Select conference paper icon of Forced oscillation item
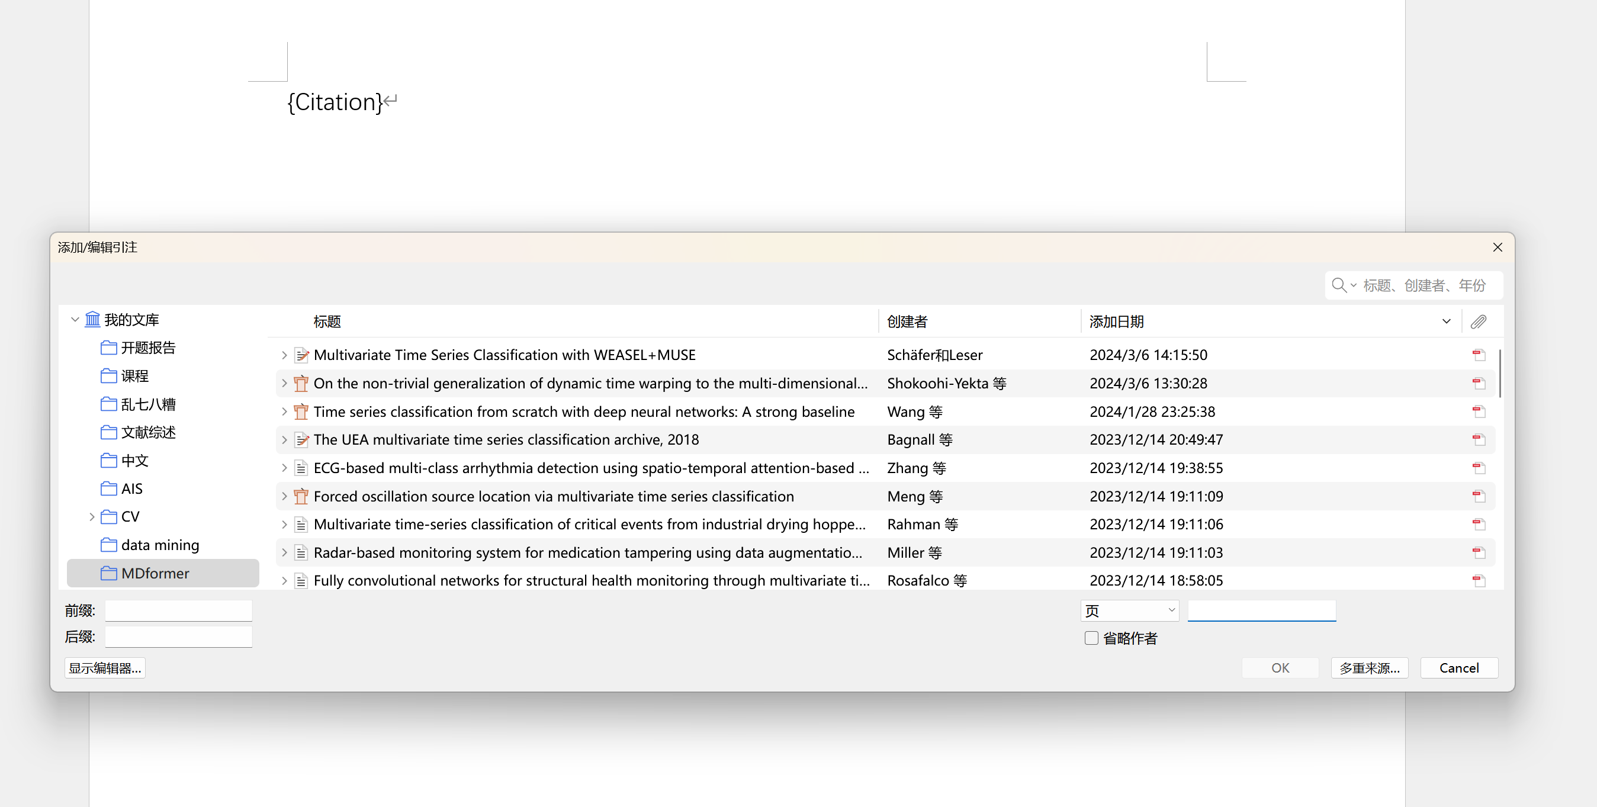Viewport: 1597px width, 807px height. pos(301,497)
